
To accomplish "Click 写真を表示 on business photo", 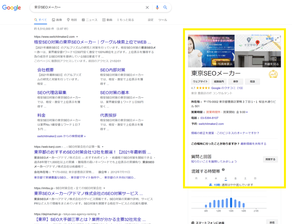I will click(x=225, y=64).
